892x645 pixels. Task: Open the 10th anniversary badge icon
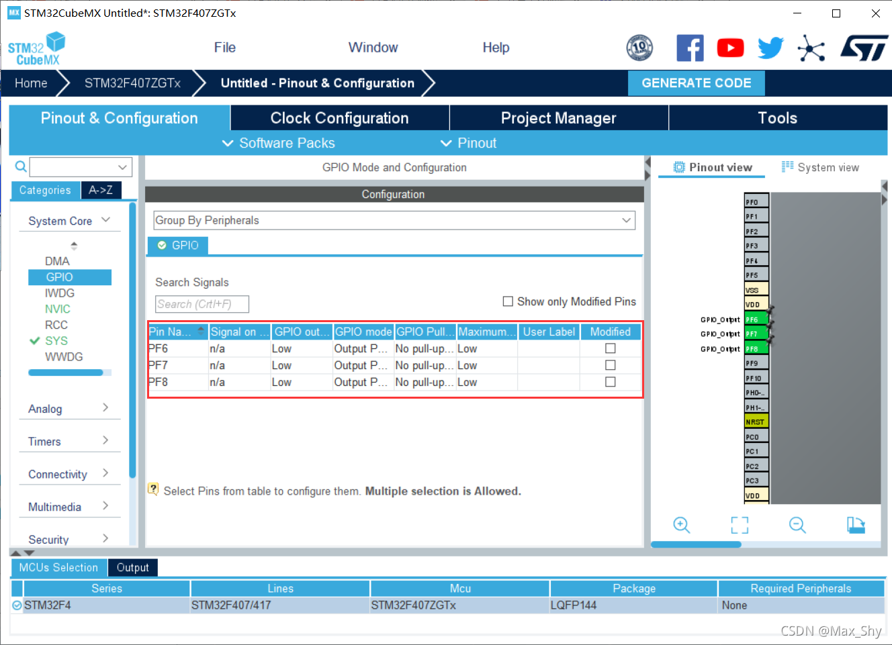(x=639, y=48)
